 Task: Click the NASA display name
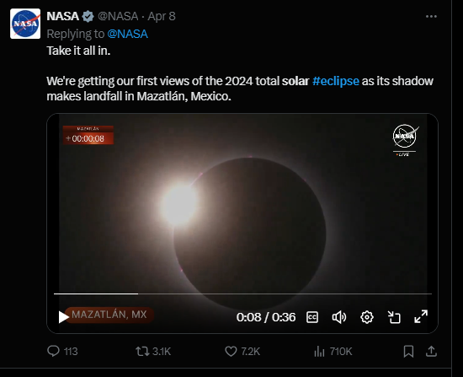62,16
